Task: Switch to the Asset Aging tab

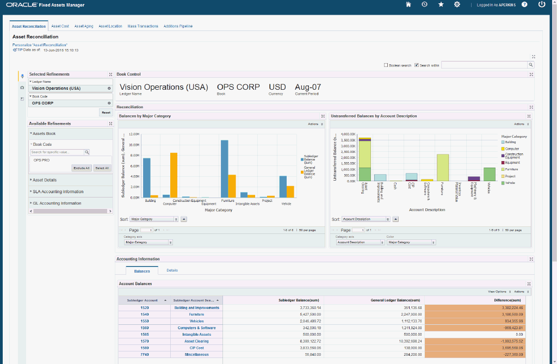Action: coord(83,26)
